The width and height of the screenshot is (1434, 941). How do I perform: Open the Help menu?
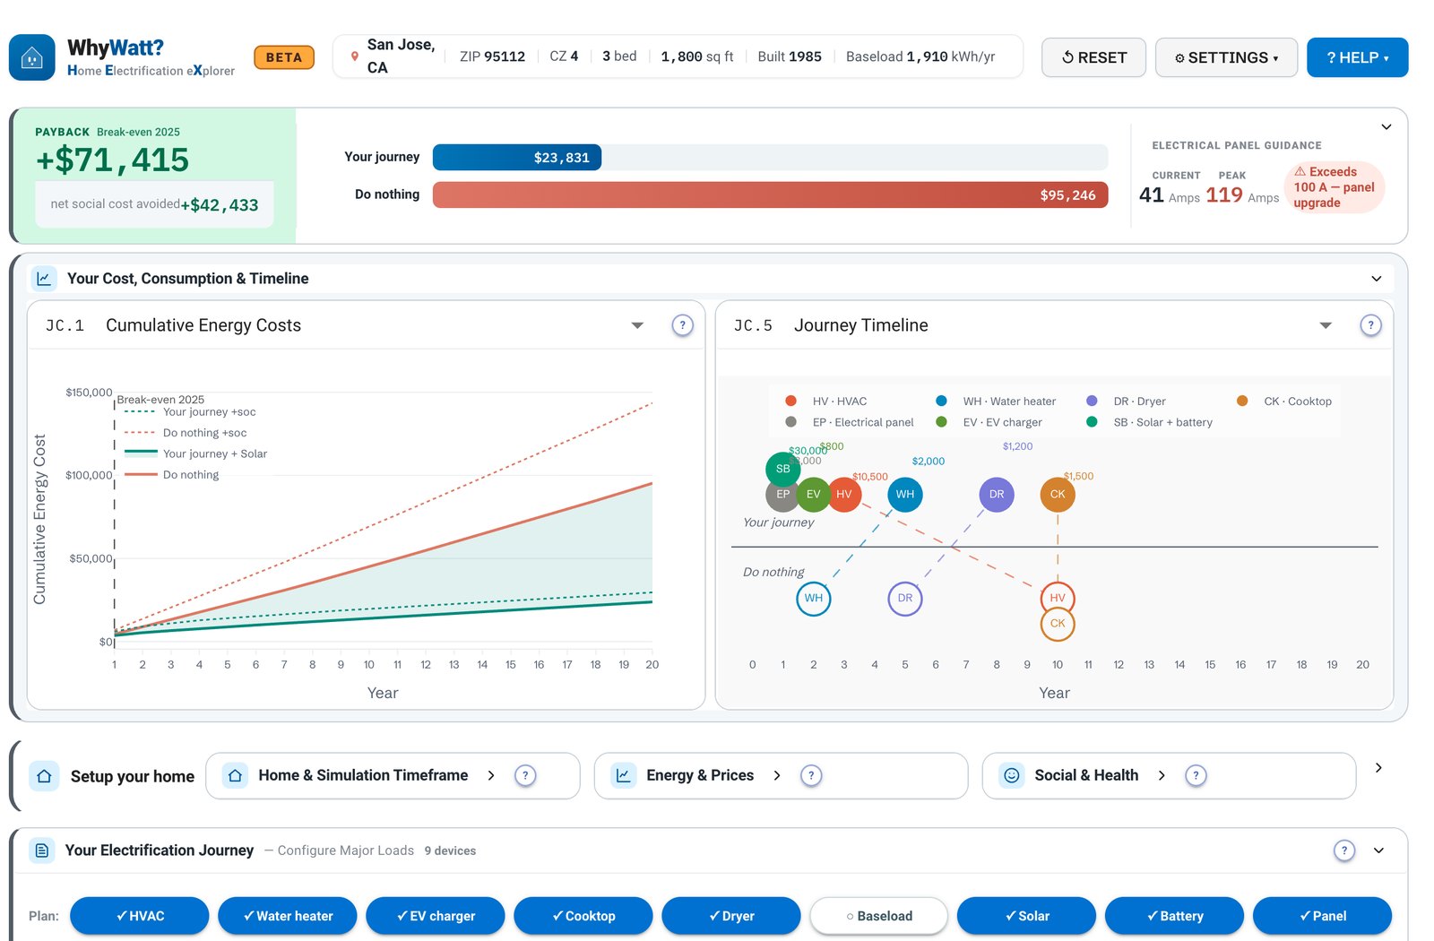pos(1357,57)
